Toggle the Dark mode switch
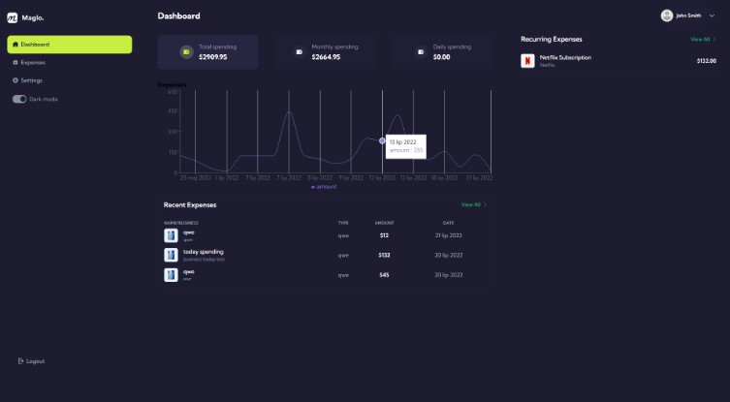This screenshot has height=402, width=730. point(19,99)
